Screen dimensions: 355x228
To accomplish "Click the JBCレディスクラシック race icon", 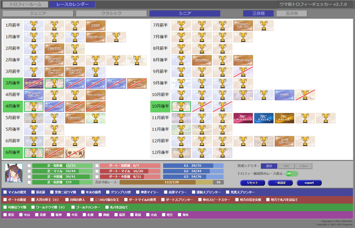I will [x=243, y=118].
